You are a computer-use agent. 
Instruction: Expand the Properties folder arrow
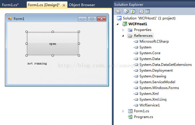click(x=123, y=30)
